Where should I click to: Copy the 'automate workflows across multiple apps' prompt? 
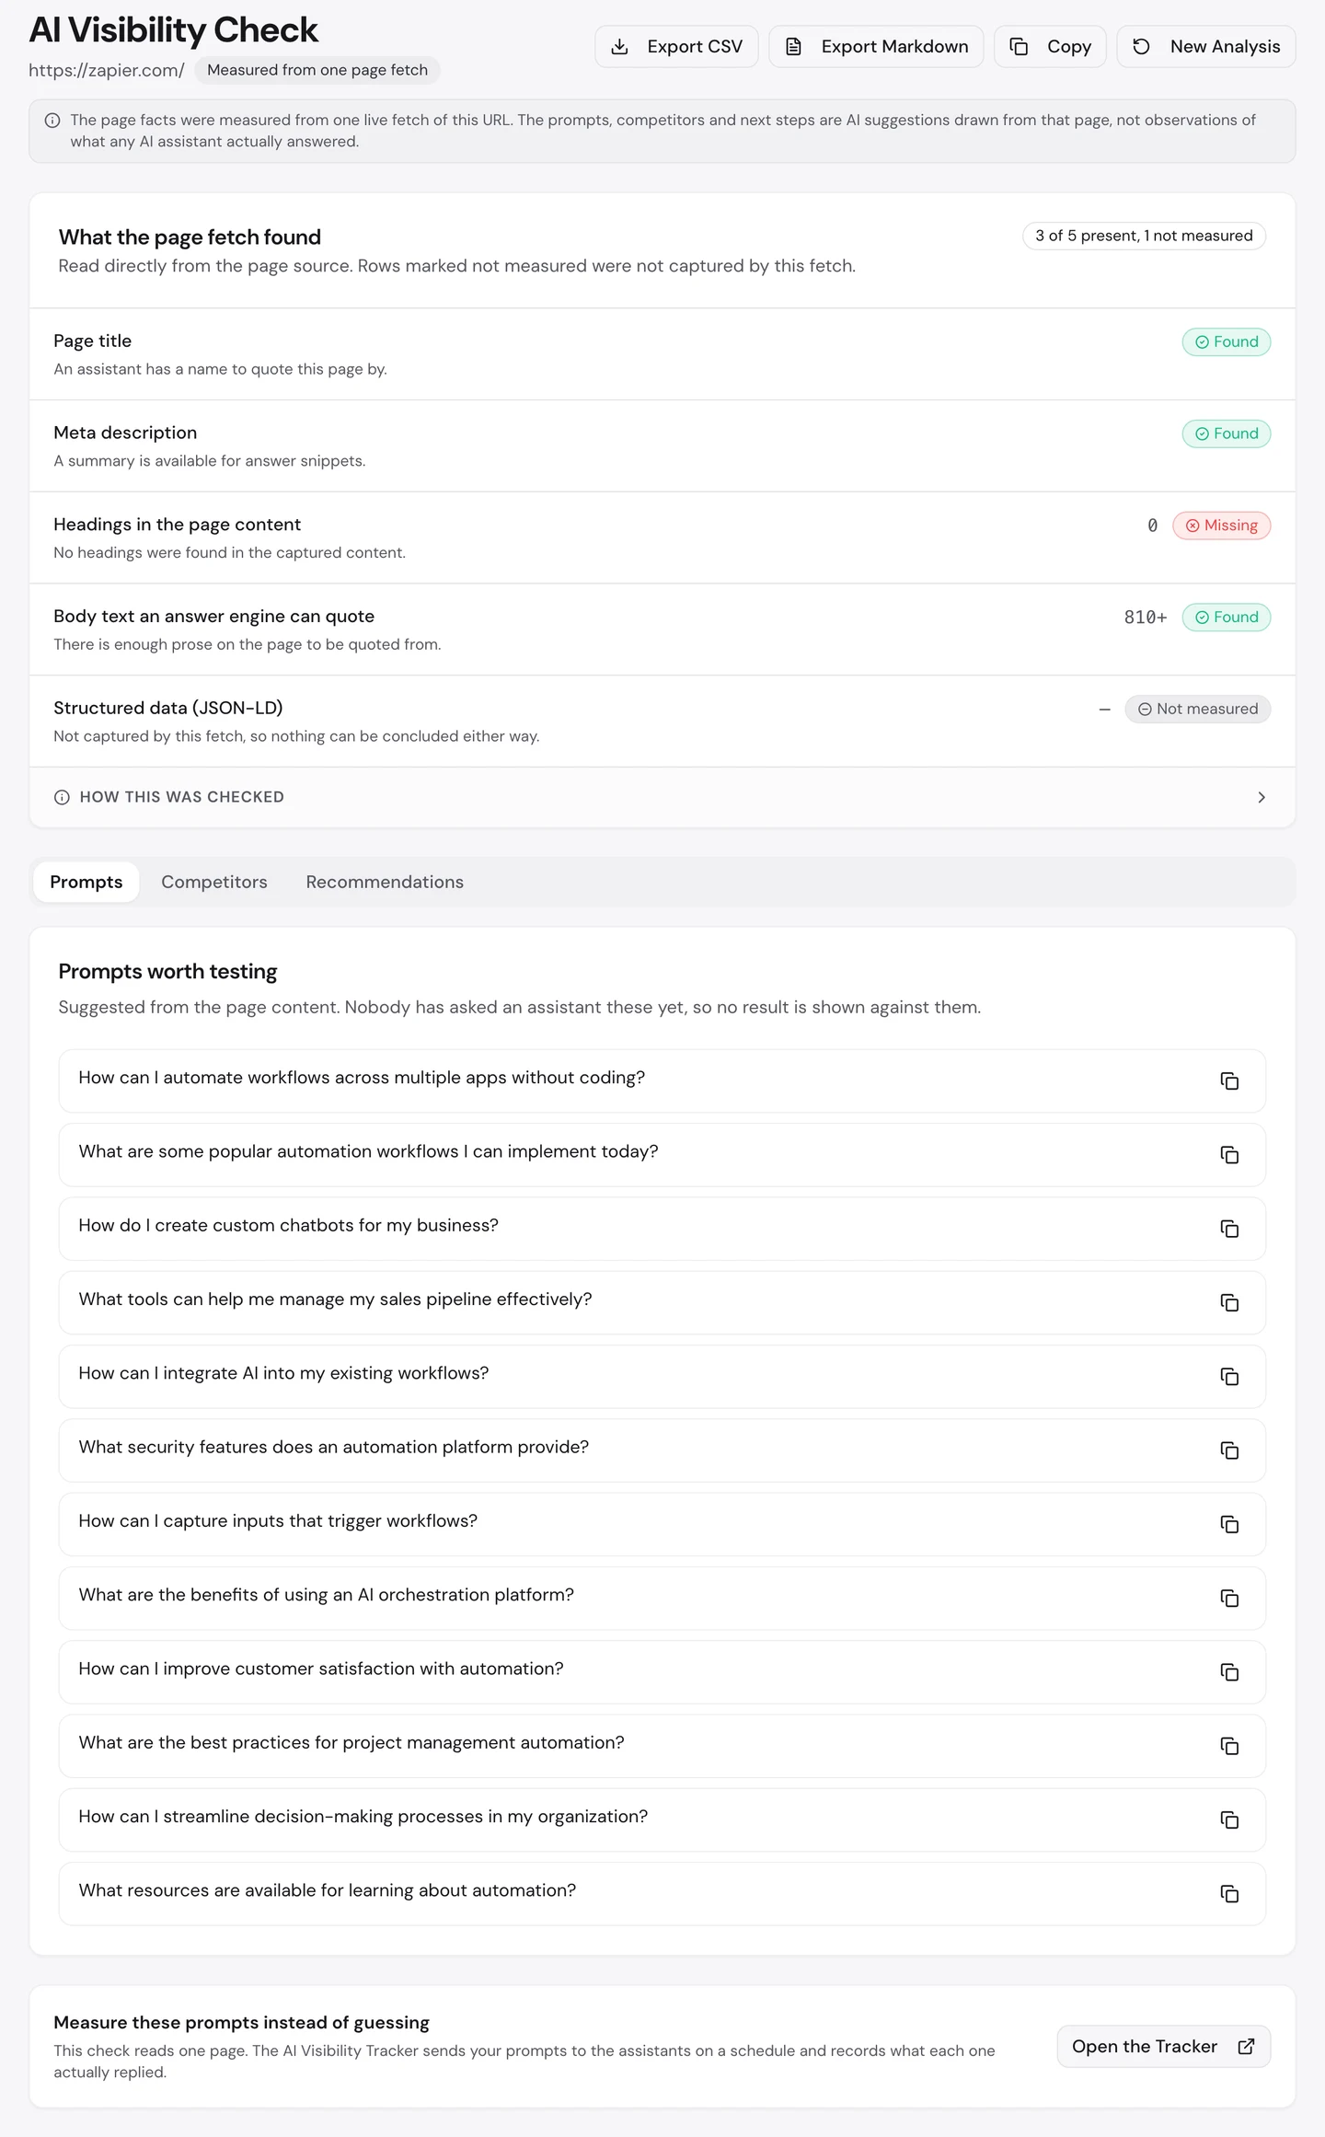[x=1229, y=1080]
